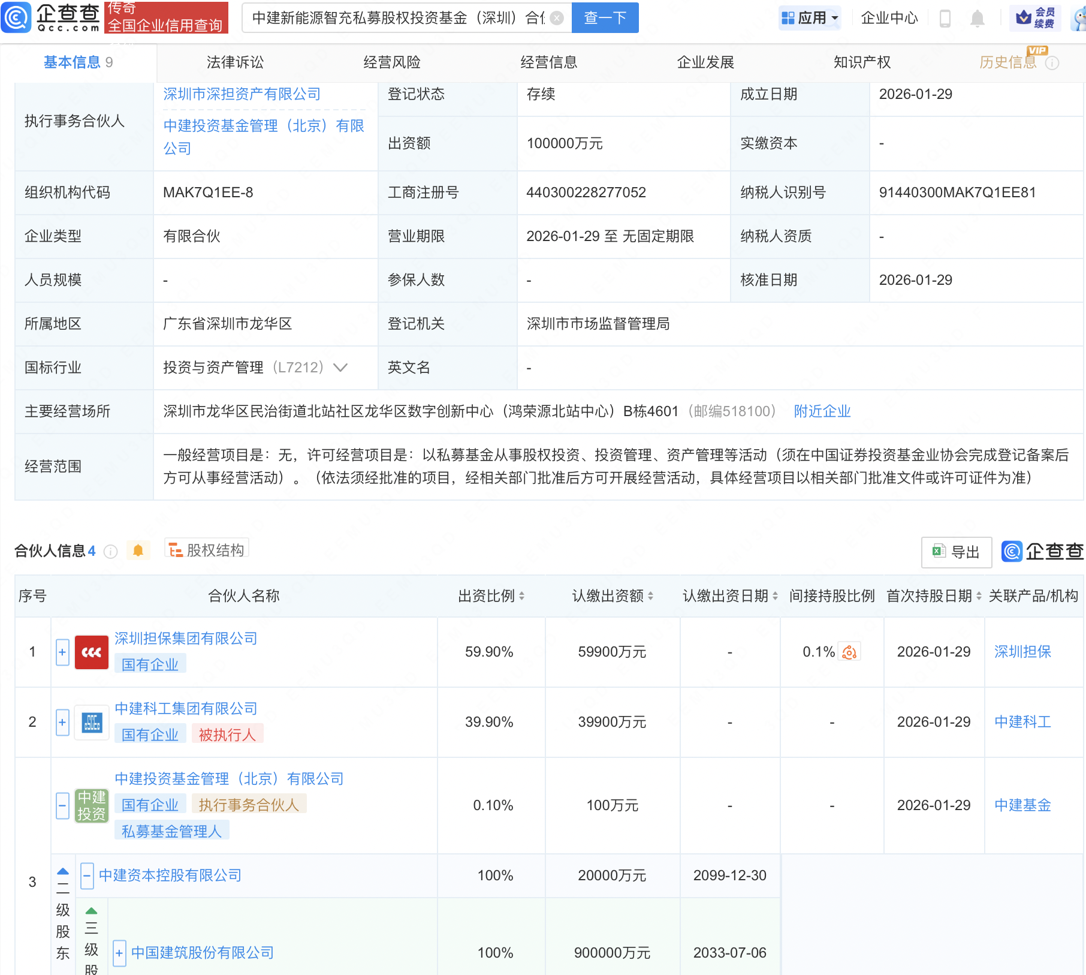Viewport: 1086px width, 975px height.
Task: Expand 中建科工集团有限公司 shareholder row
Action: [62, 723]
